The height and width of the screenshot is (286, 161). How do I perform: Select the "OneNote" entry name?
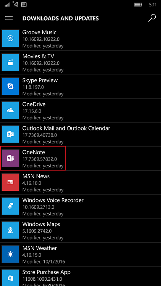coord(34,152)
